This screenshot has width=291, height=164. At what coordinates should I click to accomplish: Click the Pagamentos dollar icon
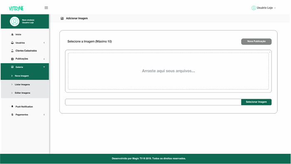click(12, 115)
